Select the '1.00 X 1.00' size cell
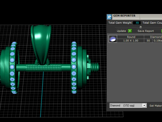 [131, 41]
